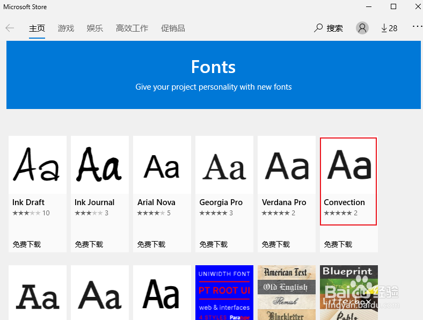Click Ink Journal star rating 3

click(91, 213)
